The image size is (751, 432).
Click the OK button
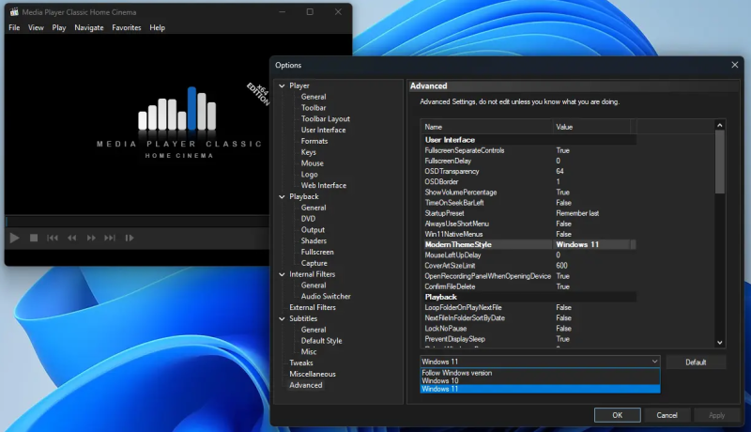[x=618, y=415]
